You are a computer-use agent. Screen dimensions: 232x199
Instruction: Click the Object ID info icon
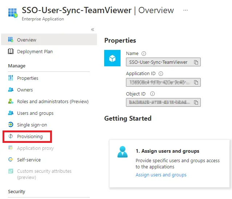pos(152,94)
